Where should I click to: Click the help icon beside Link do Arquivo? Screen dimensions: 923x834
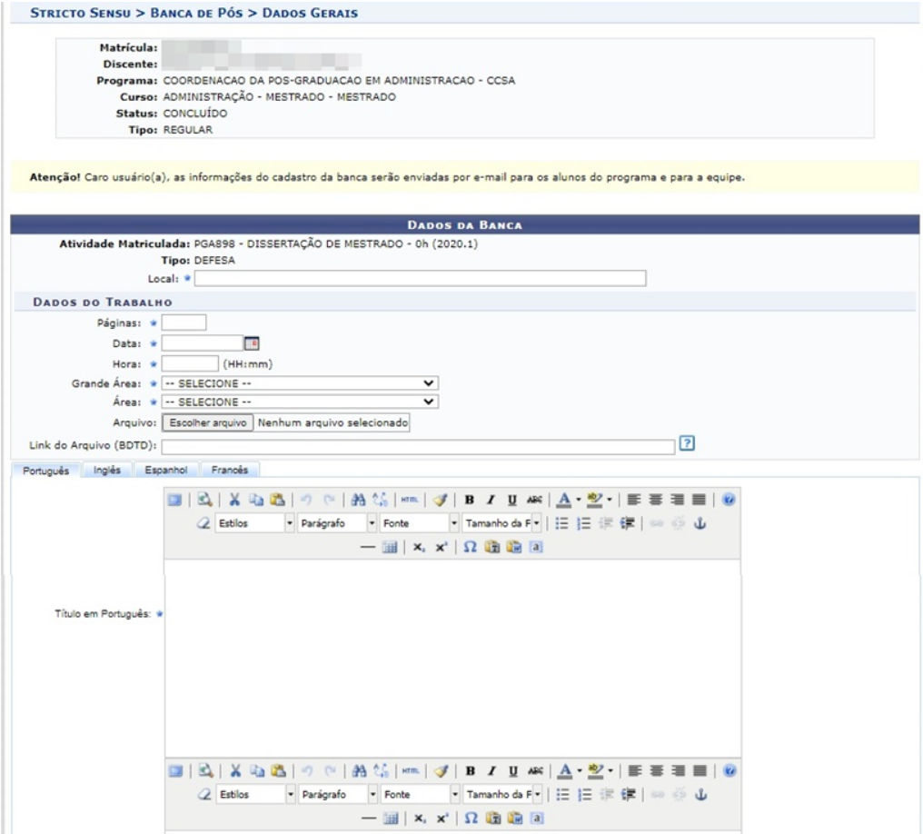coord(687,443)
